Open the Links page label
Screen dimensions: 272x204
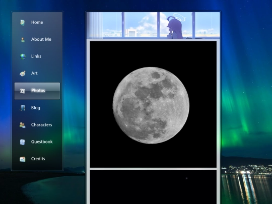[36, 56]
